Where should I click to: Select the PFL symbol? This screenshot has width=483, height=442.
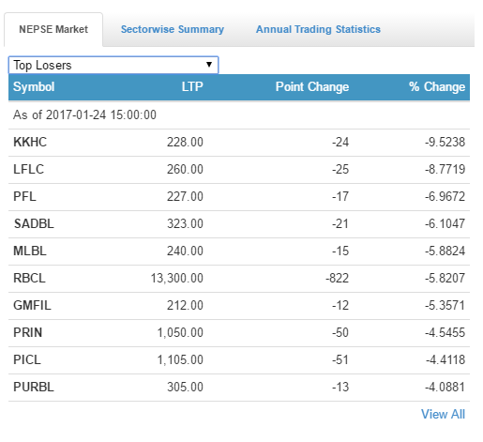pos(24,196)
